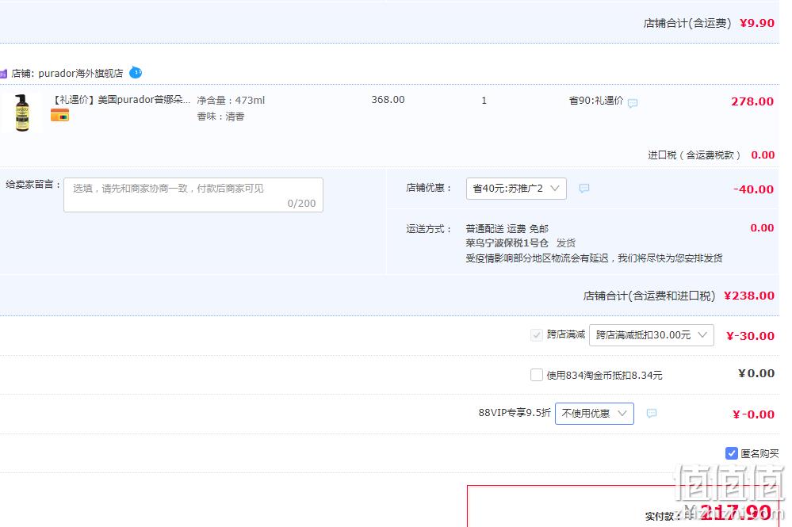Image resolution: width=792 pixels, height=527 pixels.
Task: Click the 净含量：473ml specification text
Action: [231, 100]
